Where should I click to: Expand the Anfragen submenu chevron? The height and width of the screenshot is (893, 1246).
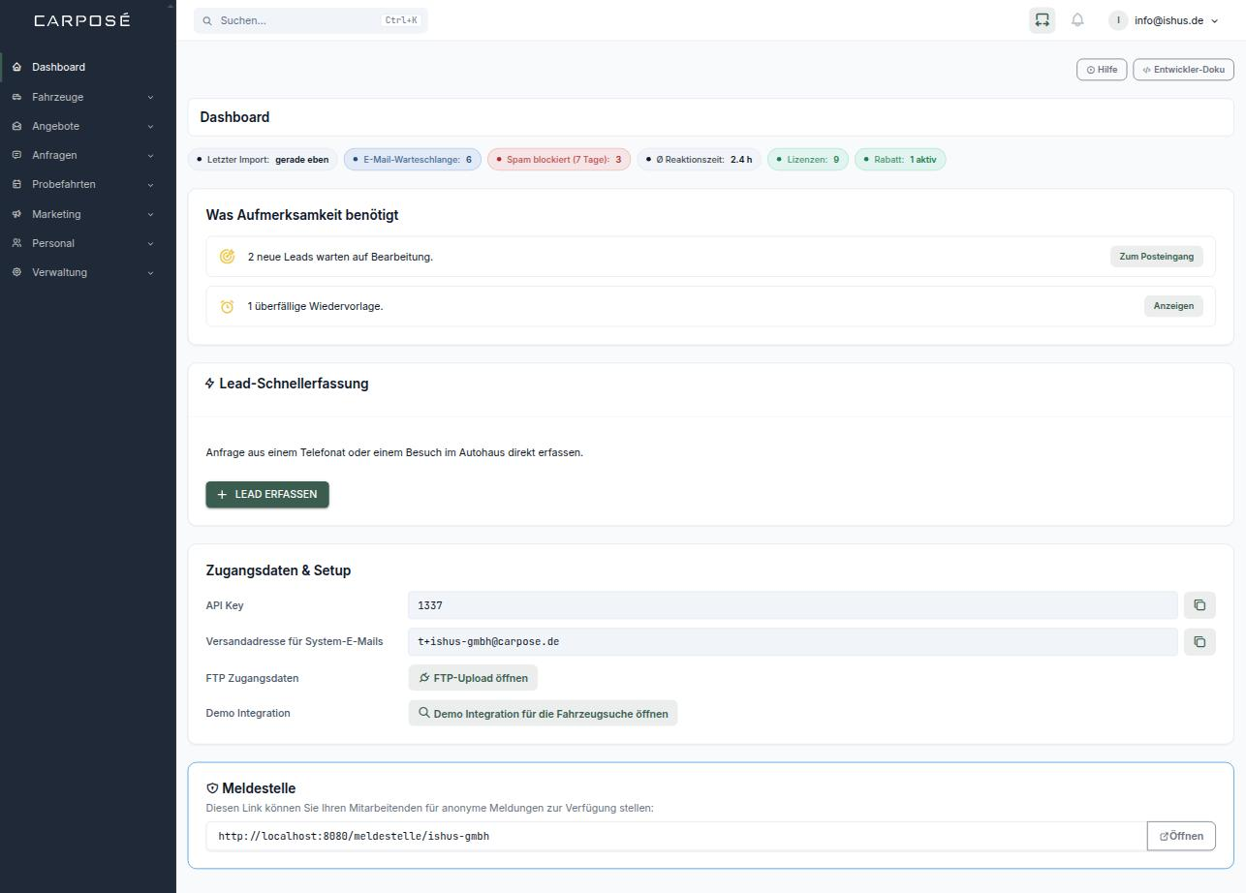(x=150, y=155)
